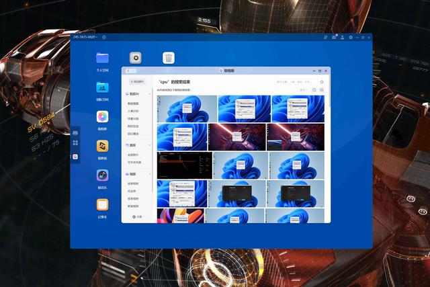Go back with the album window's back arrow
Image resolution: width=430 pixels, height=287 pixels.
(128, 71)
